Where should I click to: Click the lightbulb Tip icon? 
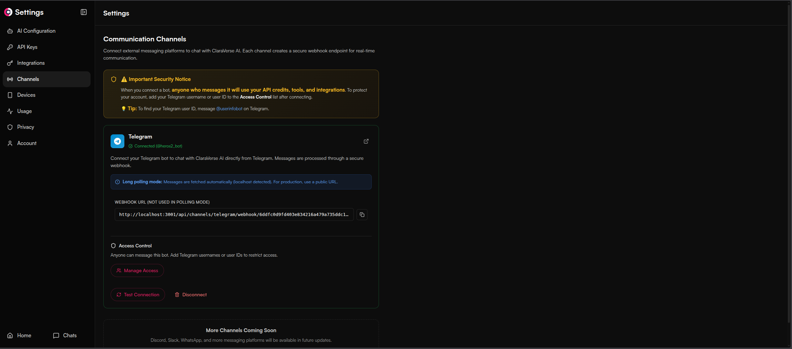[123, 109]
